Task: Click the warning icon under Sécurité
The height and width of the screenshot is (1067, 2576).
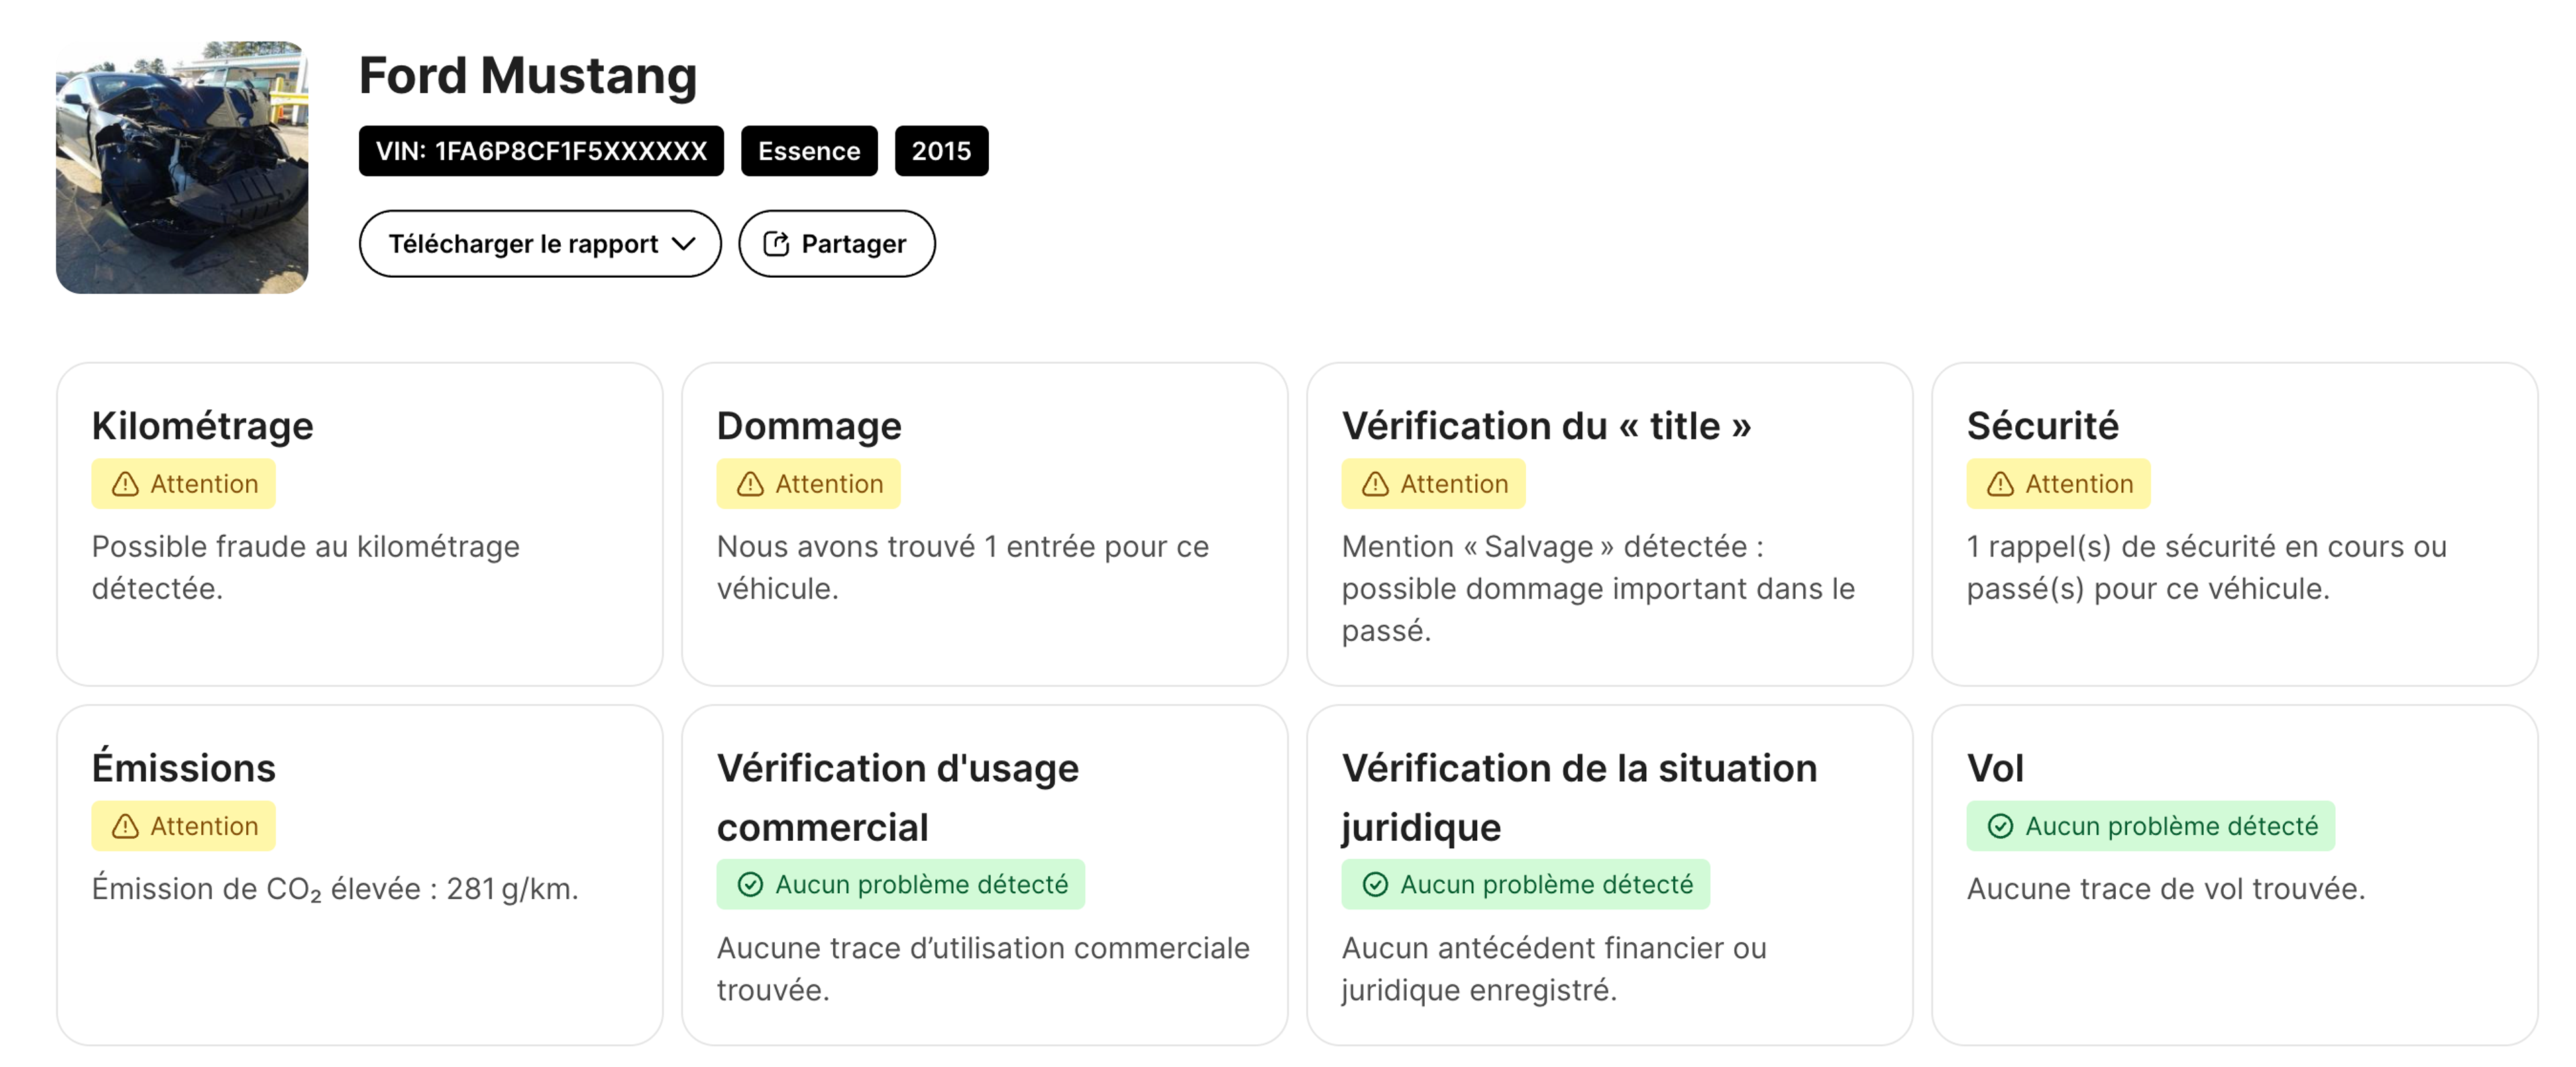Action: [2000, 484]
